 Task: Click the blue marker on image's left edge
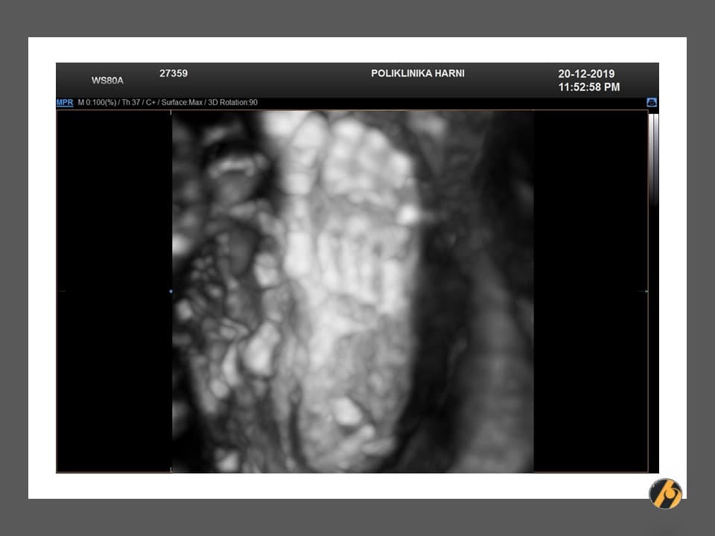tap(171, 291)
